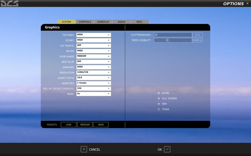Viewport: 251px width, 156px height.
Task: Click the trees value field showing 6000 m
Action: [198, 40]
